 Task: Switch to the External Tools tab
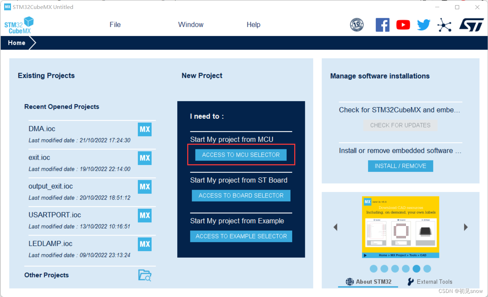click(x=430, y=282)
